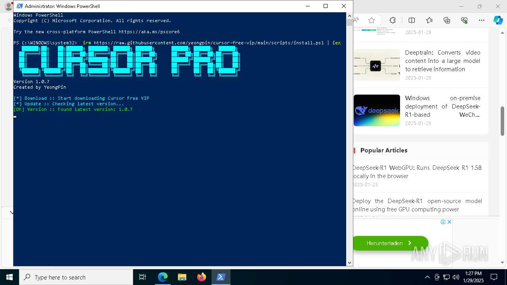
Task: Click the 'Checking latest version...' line
Action: coord(69,104)
